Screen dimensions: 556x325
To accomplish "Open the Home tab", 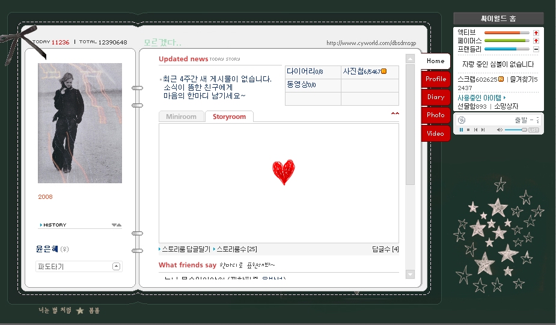I will (435, 61).
